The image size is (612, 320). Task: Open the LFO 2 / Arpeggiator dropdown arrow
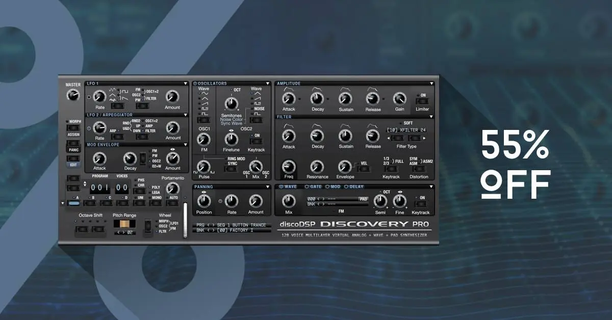click(185, 115)
